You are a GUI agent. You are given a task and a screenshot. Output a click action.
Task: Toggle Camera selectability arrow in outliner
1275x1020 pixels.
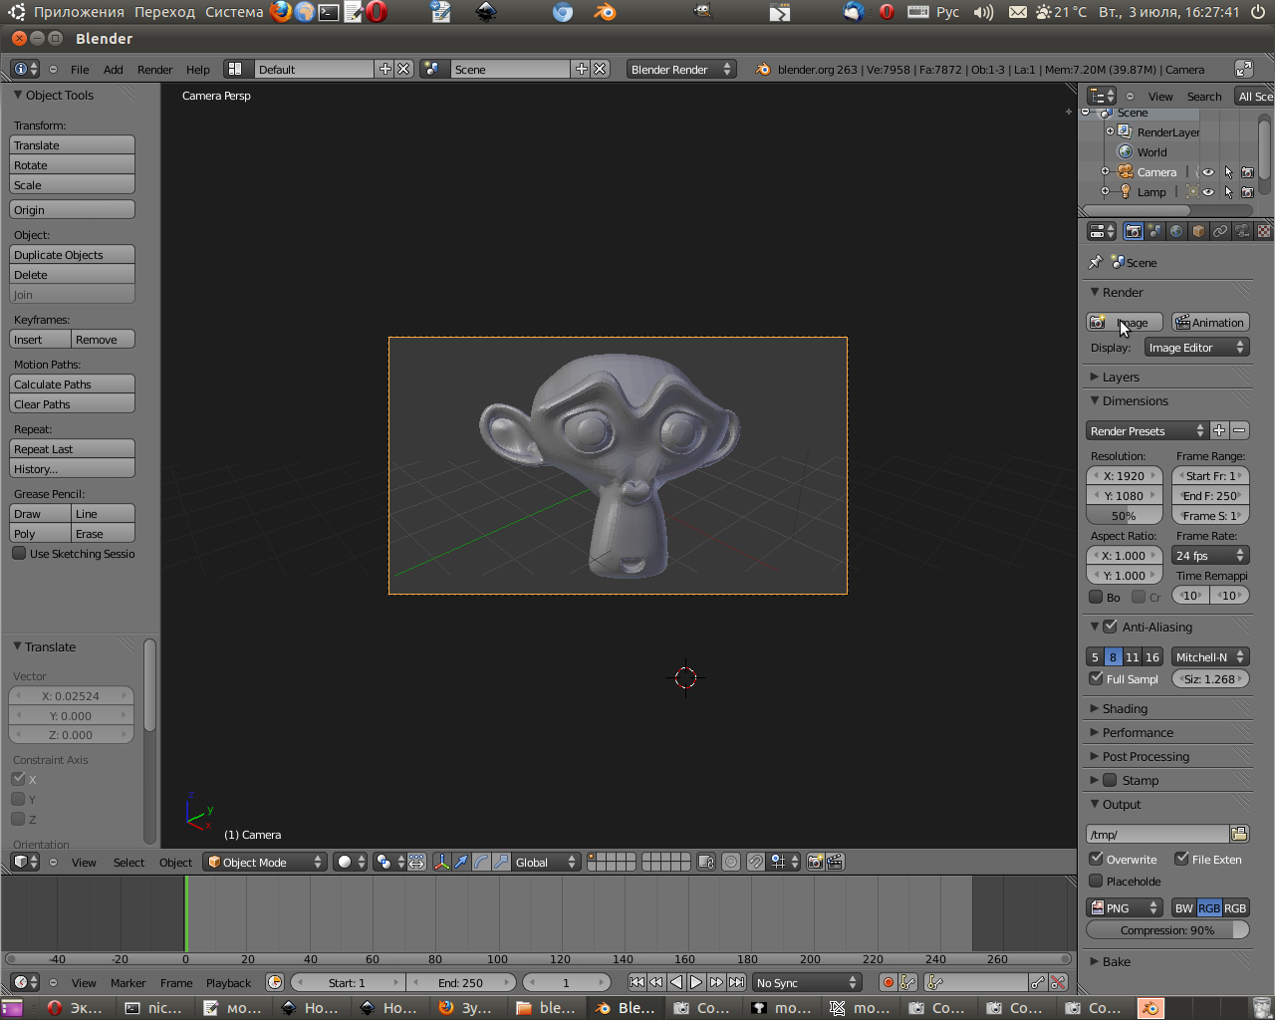[1228, 172]
